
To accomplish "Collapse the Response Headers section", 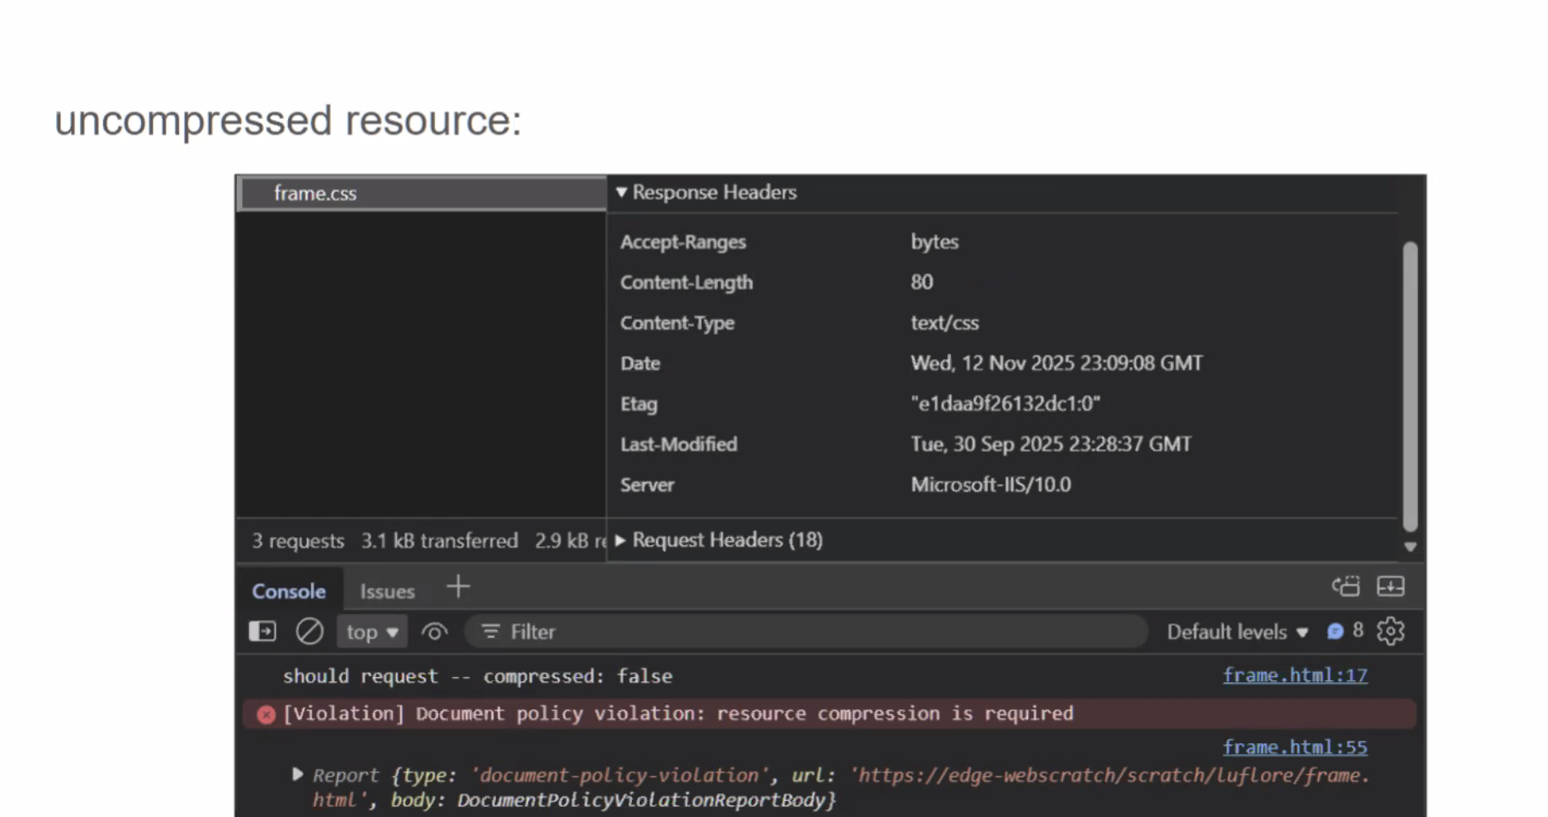I will click(x=621, y=193).
